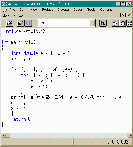The height and width of the screenshot is (147, 133).
Task: Open the Debug menu
Action: [x=78, y=10]
